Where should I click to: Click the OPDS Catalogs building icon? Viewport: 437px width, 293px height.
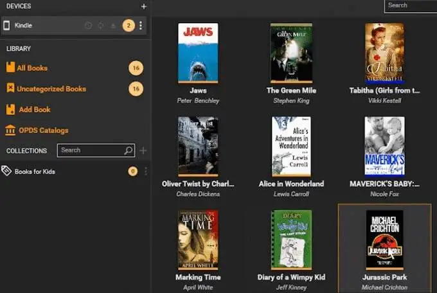click(x=10, y=130)
